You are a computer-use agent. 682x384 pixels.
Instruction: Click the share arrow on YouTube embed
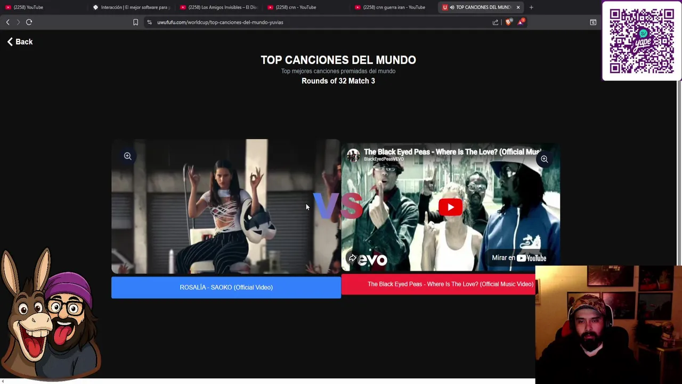pyautogui.click(x=352, y=258)
